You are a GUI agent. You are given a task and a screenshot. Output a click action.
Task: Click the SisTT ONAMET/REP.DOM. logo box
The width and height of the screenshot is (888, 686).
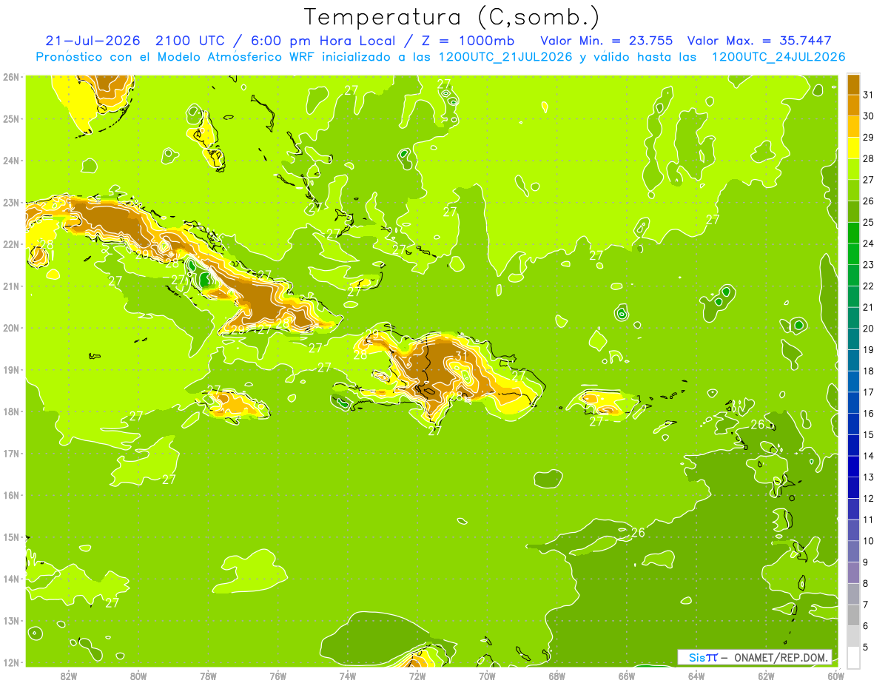[x=755, y=657]
